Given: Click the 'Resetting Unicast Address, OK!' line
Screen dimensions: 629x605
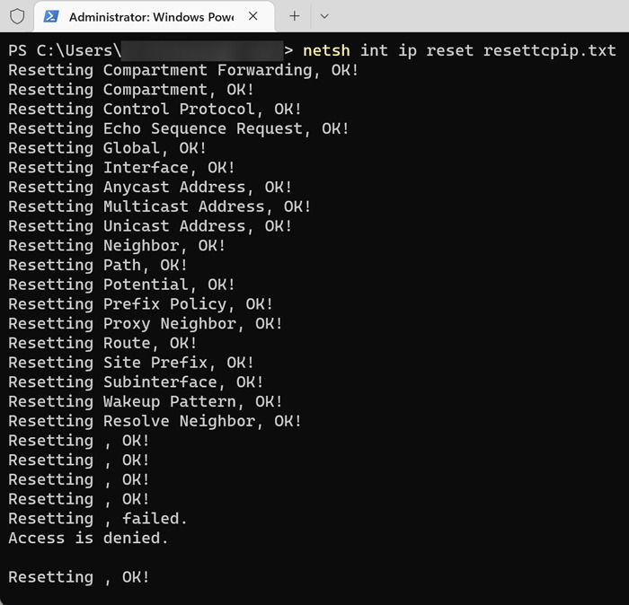Looking at the screenshot, I should pos(150,226).
